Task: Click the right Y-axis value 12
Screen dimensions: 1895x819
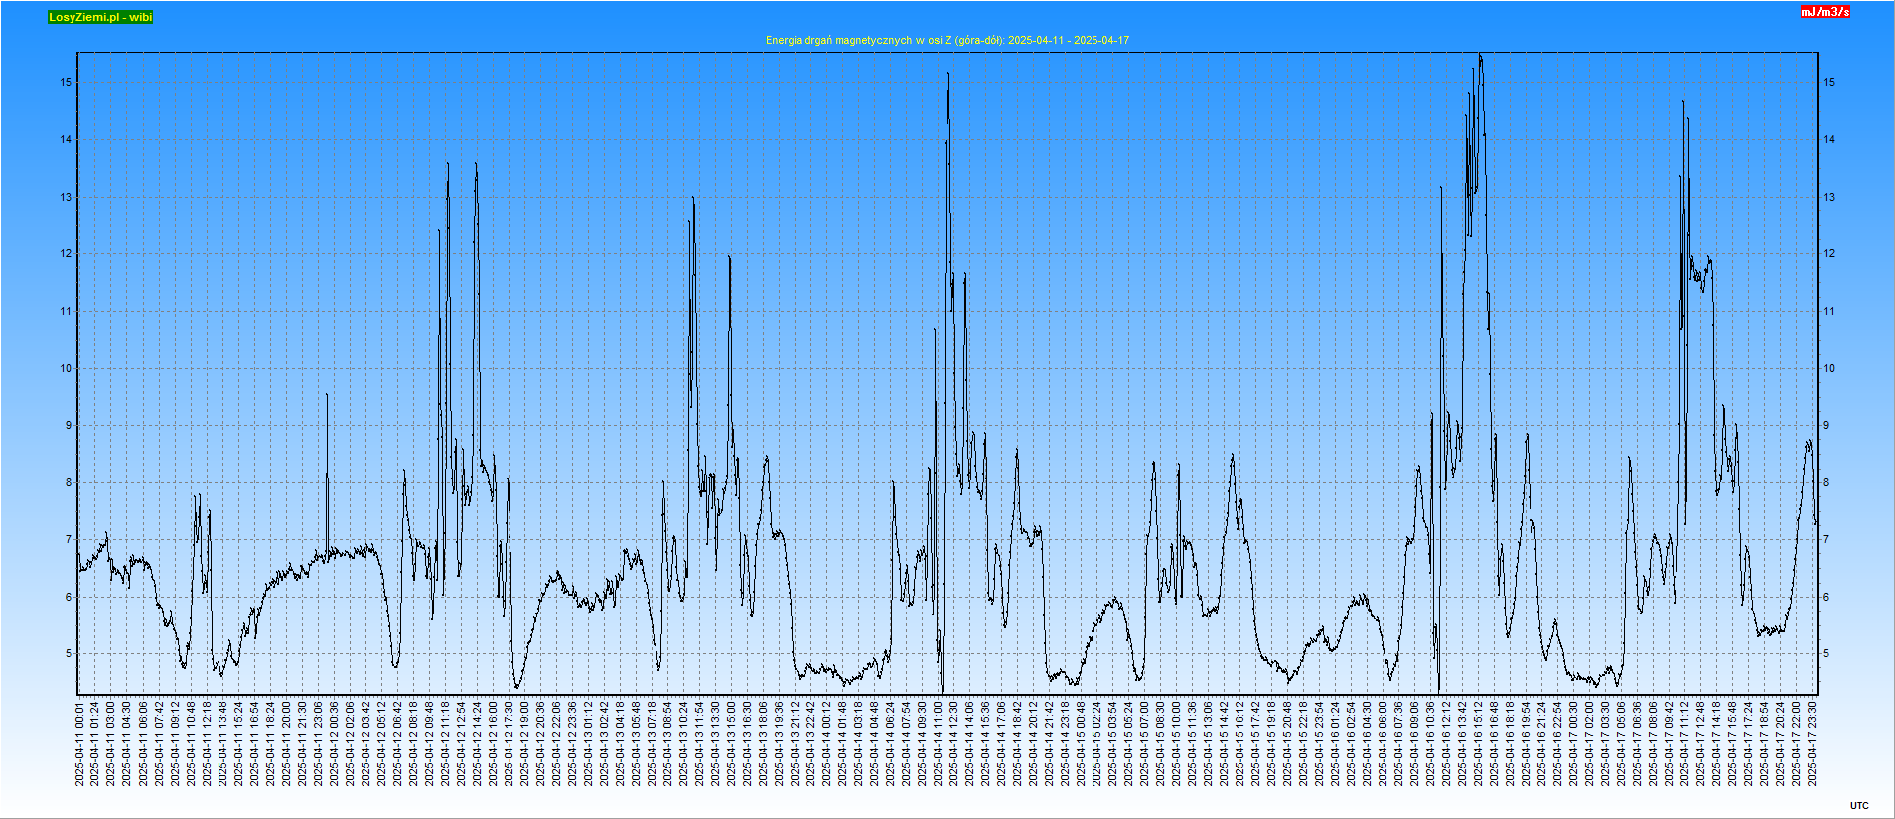Action: [1829, 253]
